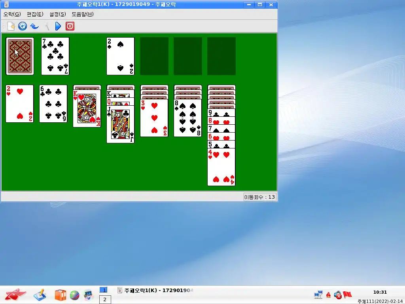Viewport: 405px width, 304px height.
Task: Select the black 7 in last column
Action: [x=221, y=129]
